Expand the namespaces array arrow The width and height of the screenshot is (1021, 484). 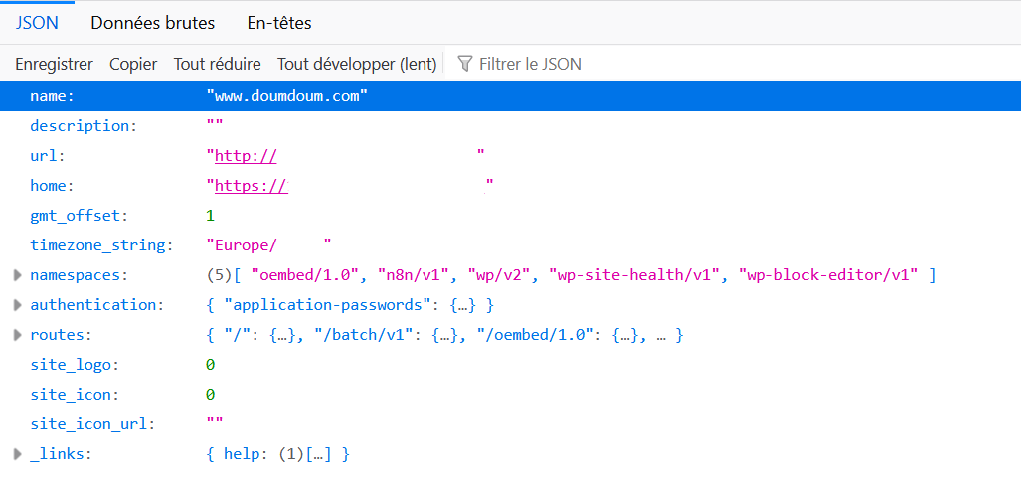click(17, 275)
